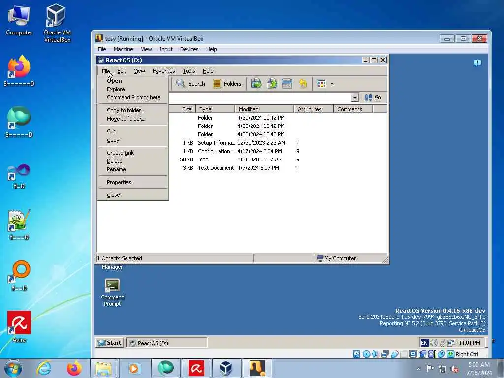Open Windows Explorer folder on taskbar
This screenshot has width=504, height=378.
click(x=103, y=368)
